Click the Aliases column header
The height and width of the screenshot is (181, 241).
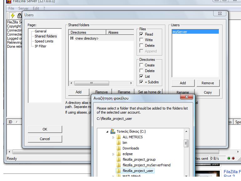[x=120, y=32]
